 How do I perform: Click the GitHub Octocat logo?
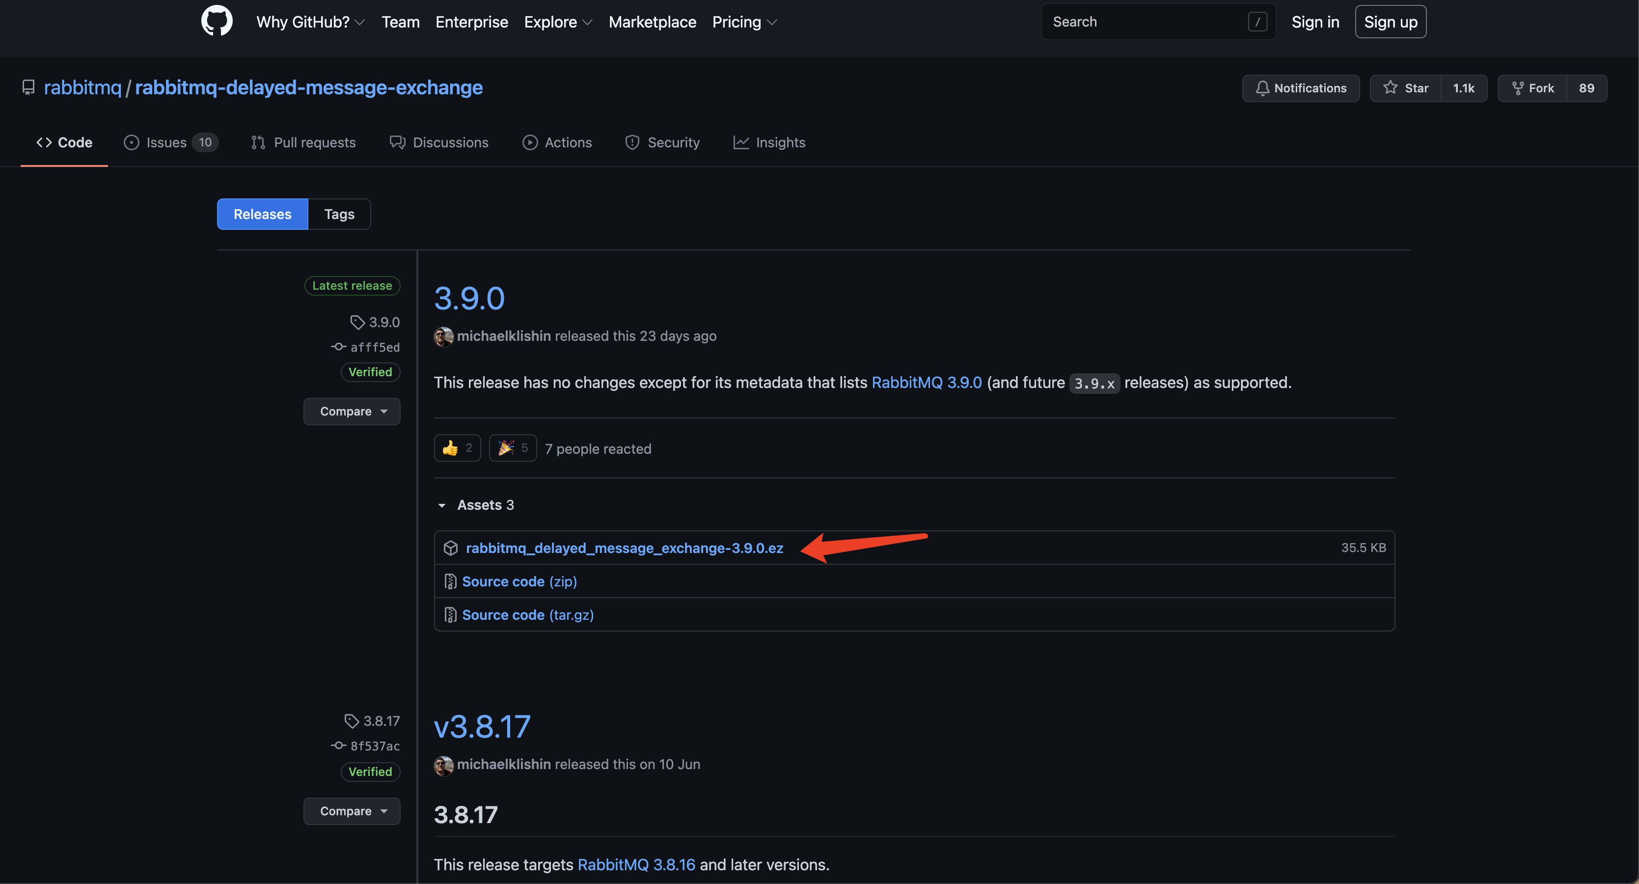217,21
